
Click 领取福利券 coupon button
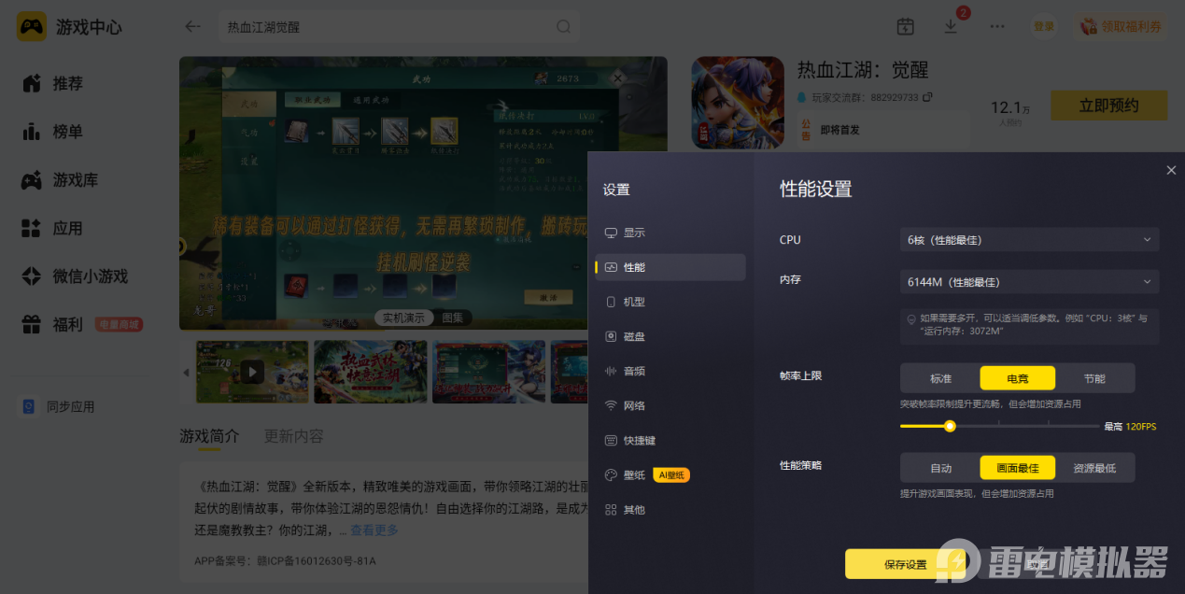(1122, 26)
